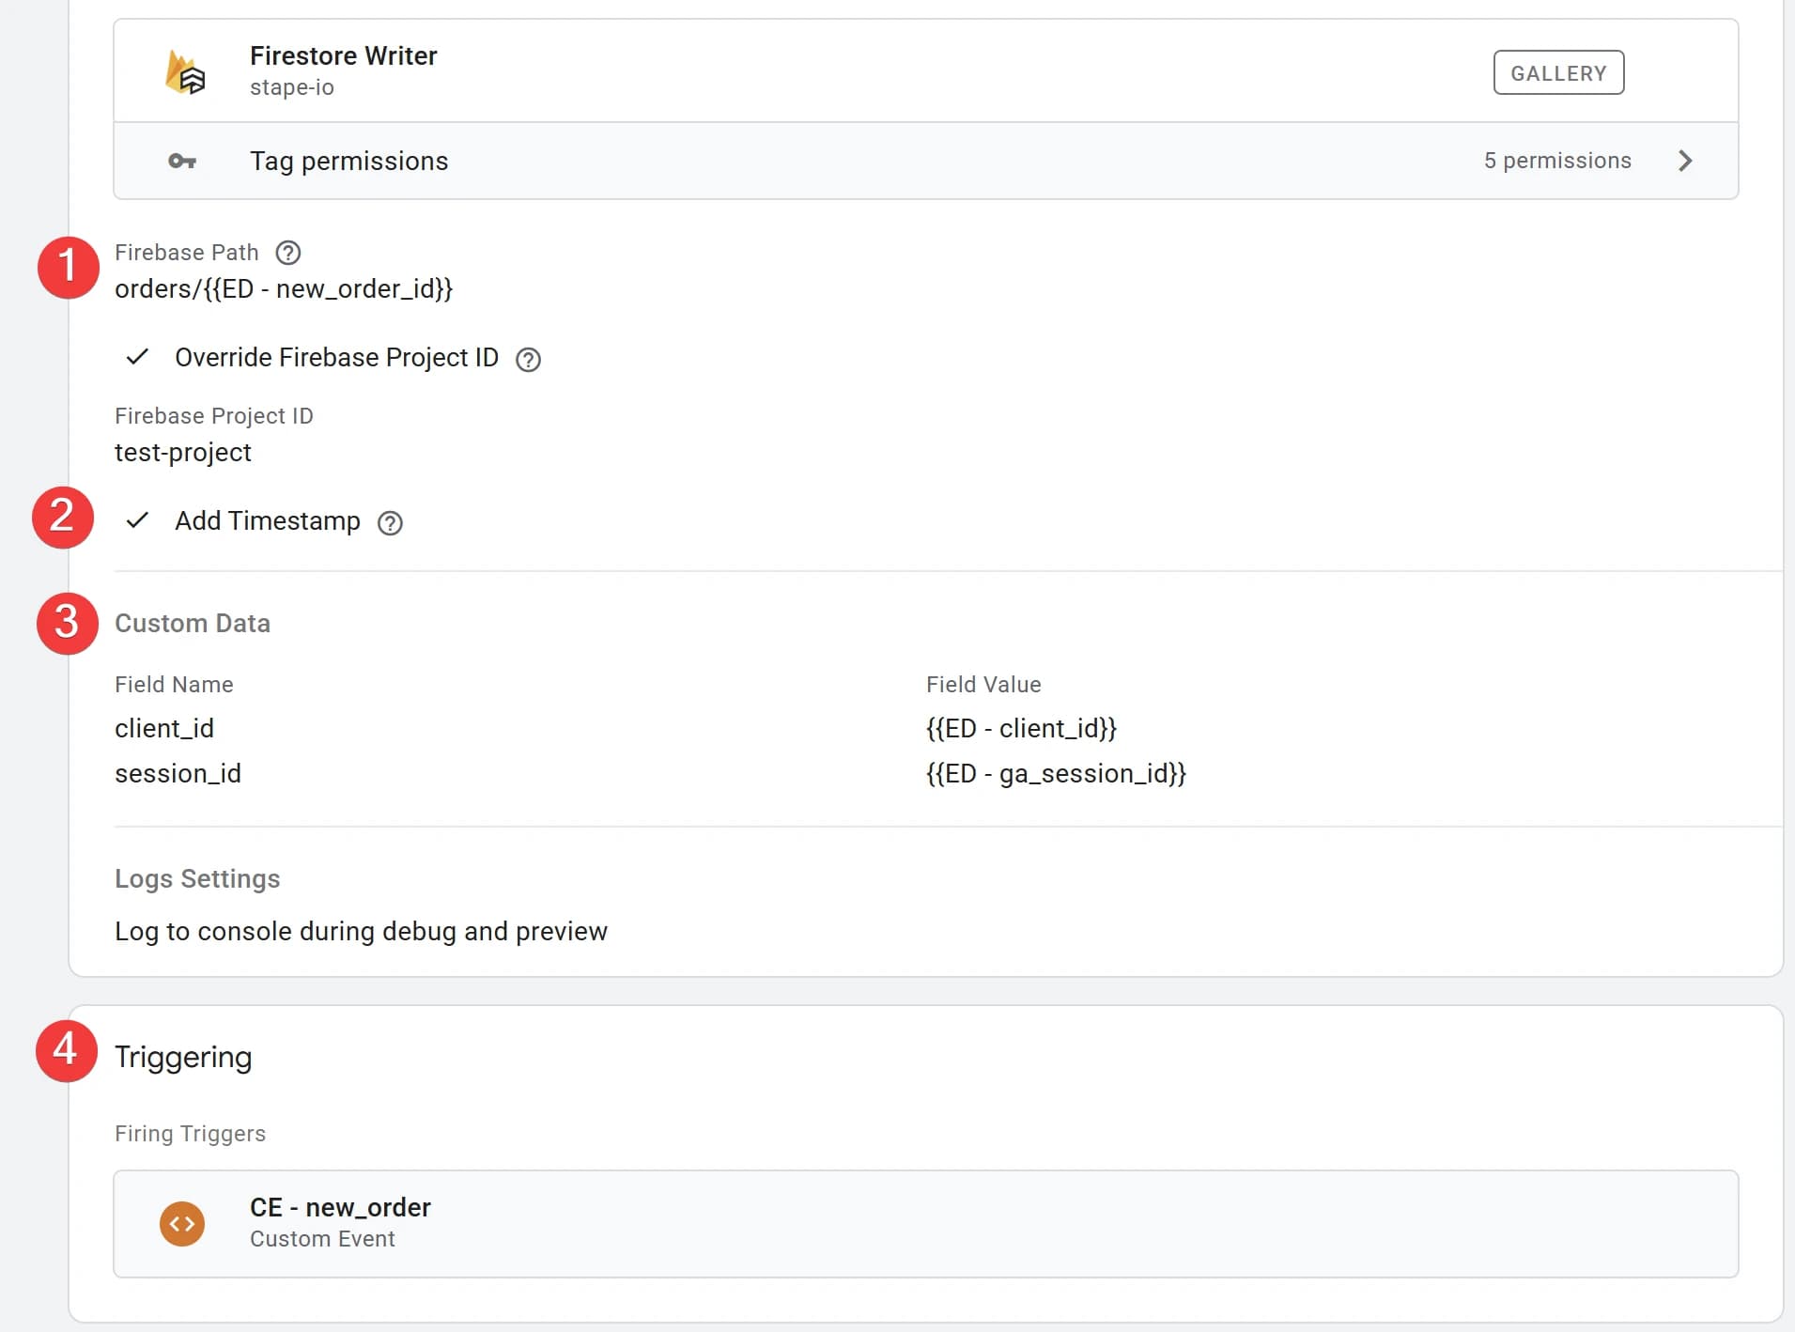1795x1332 pixels.
Task: Click the Triggering section heading
Action: click(x=183, y=1057)
